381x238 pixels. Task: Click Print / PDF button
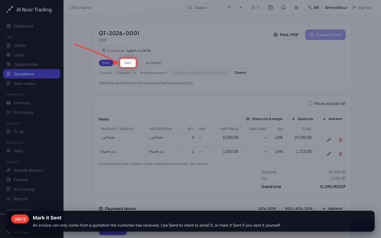point(286,35)
